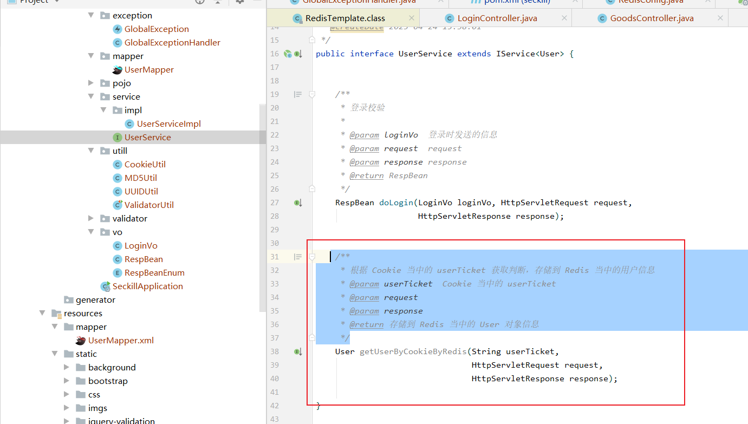This screenshot has height=424, width=748.
Task: Click the implementation gutter icon at line 38
Action: 298,351
